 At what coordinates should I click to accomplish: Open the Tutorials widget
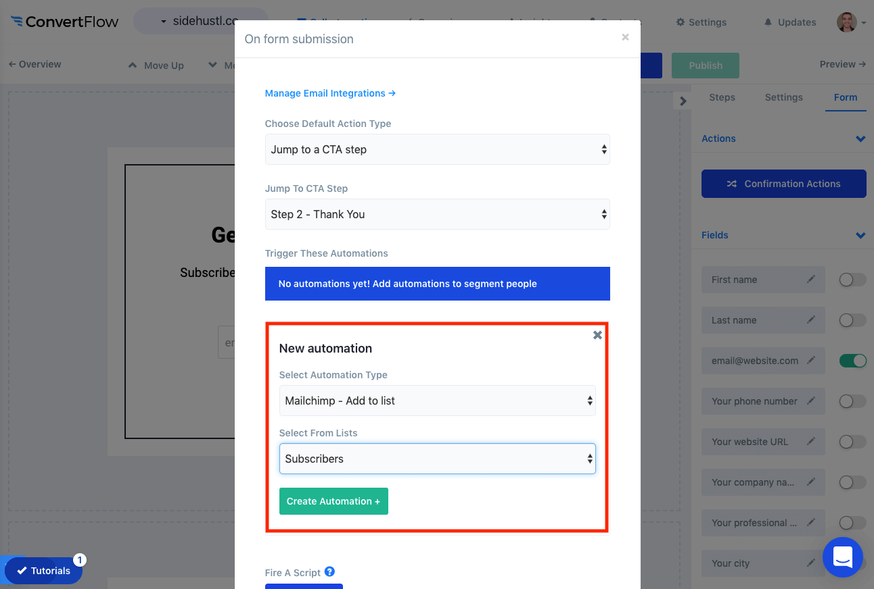point(43,571)
